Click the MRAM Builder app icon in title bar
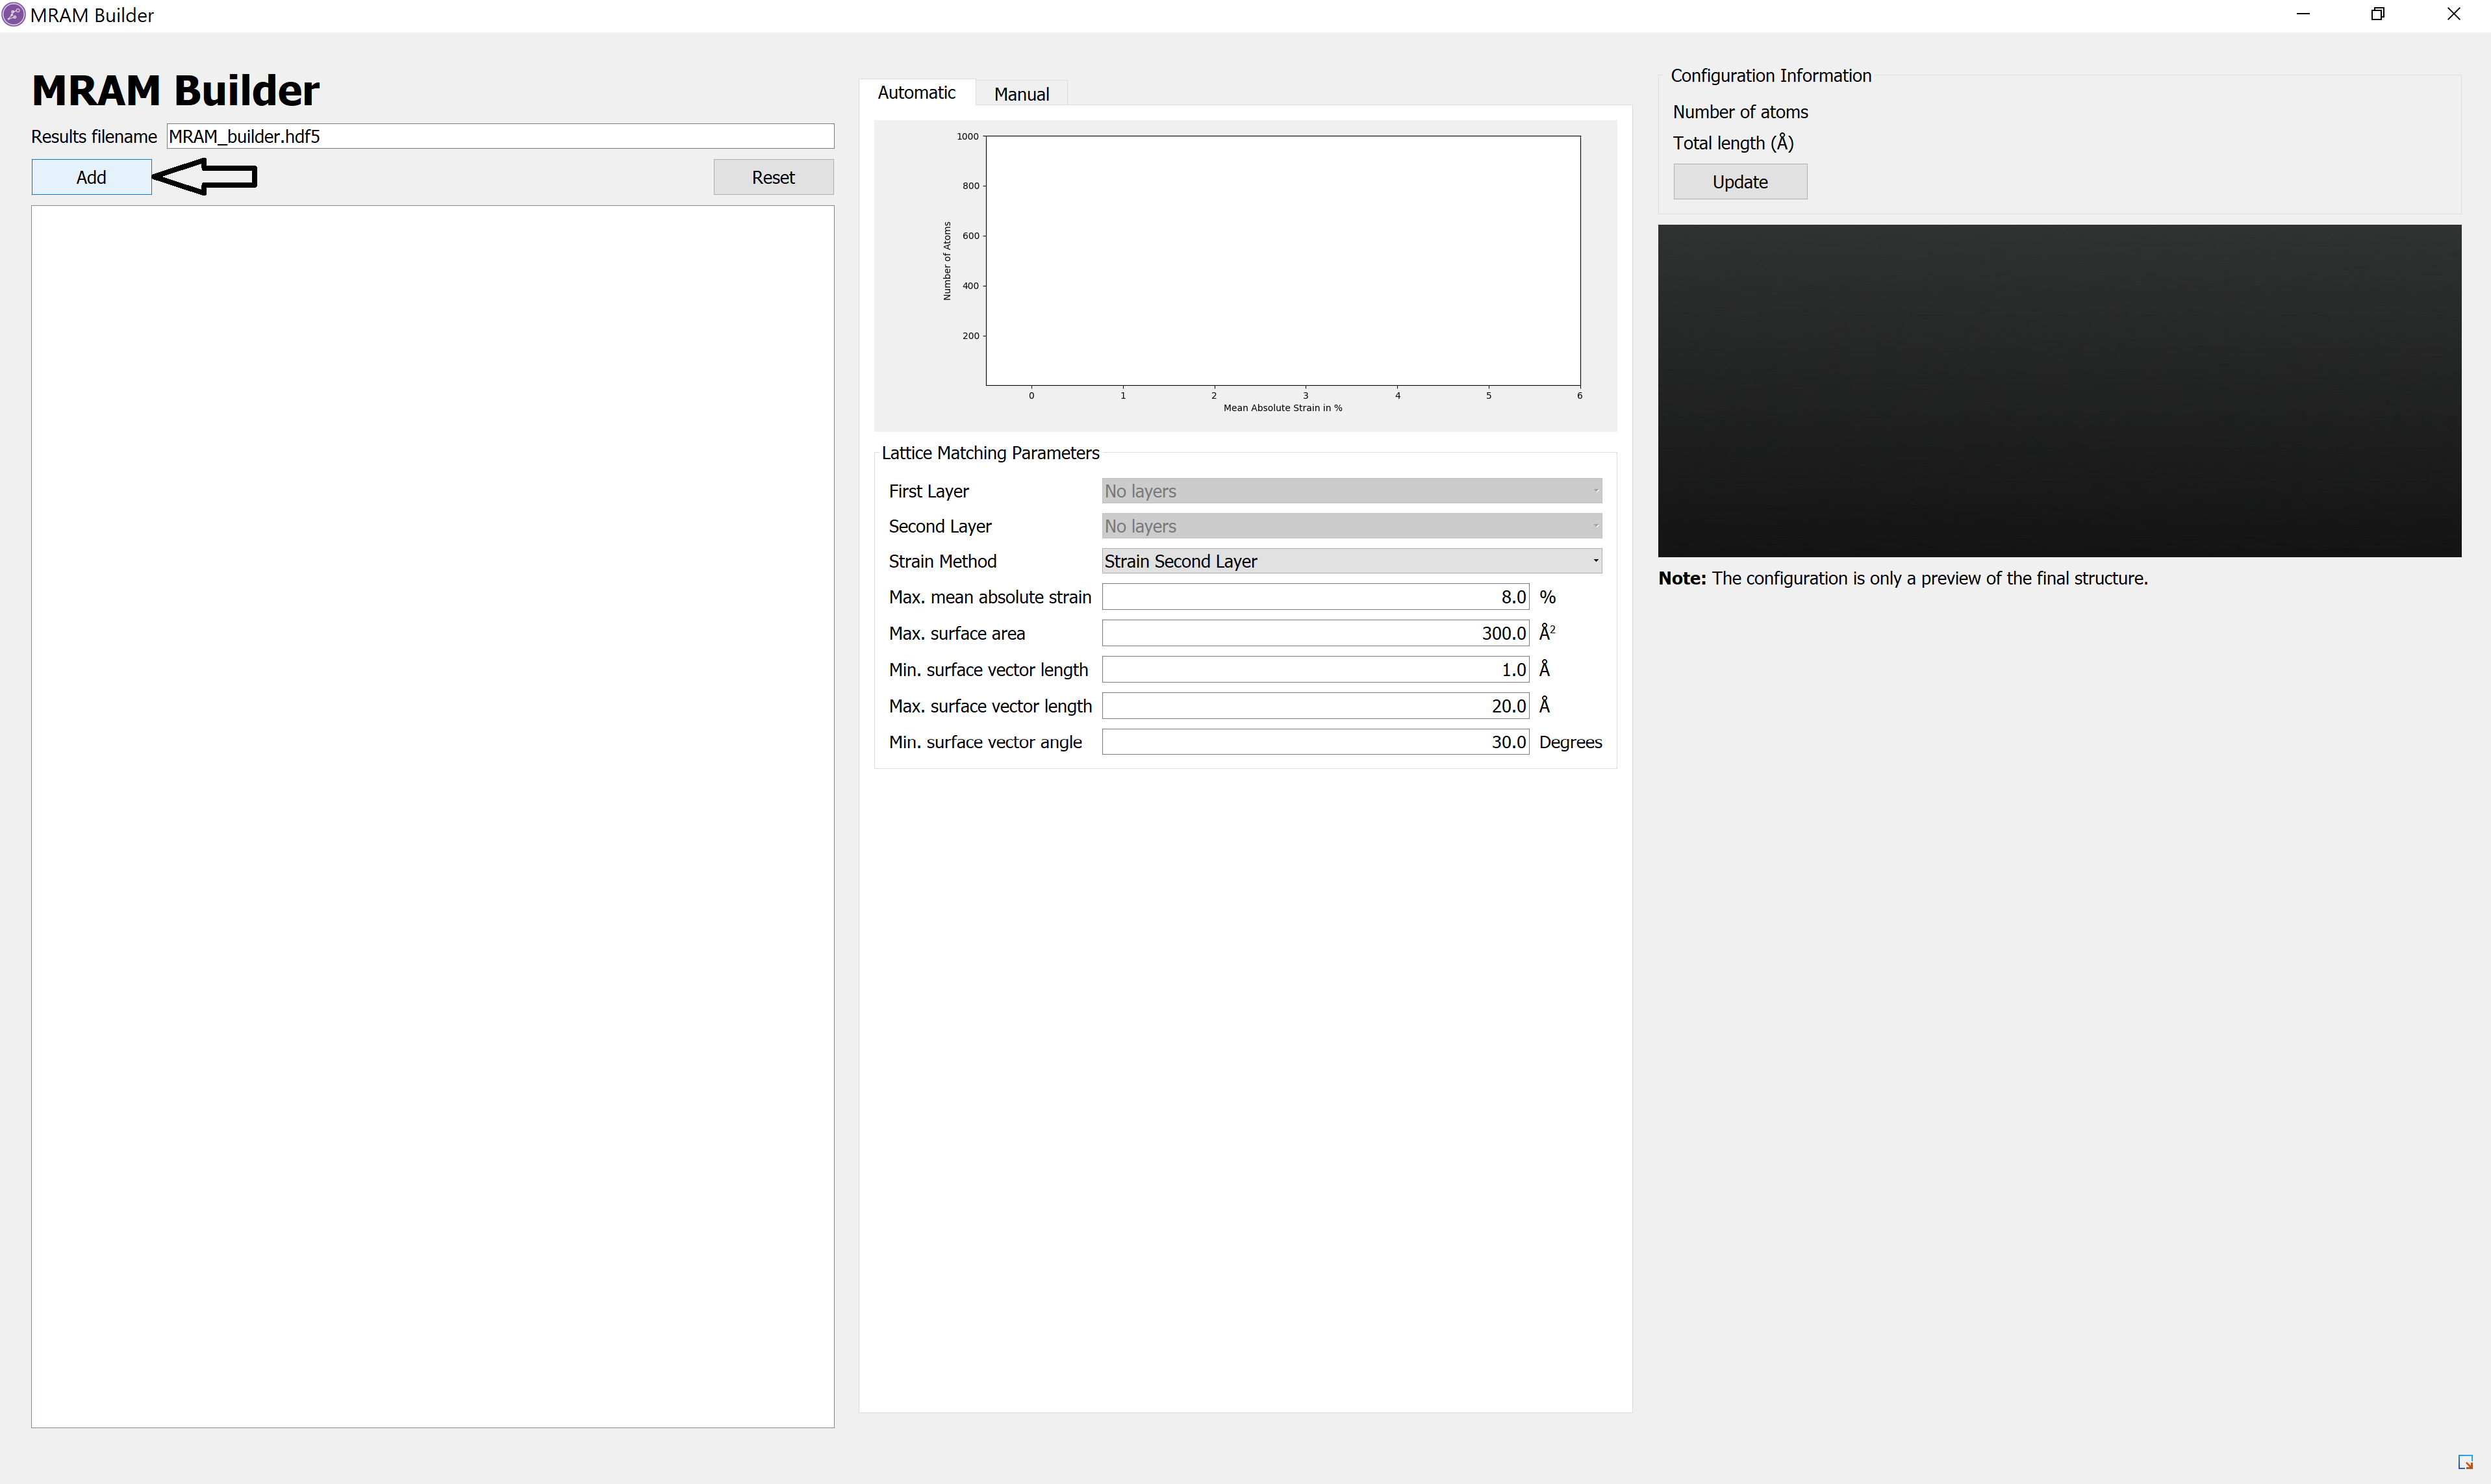The image size is (2491, 1484). tap(13, 15)
